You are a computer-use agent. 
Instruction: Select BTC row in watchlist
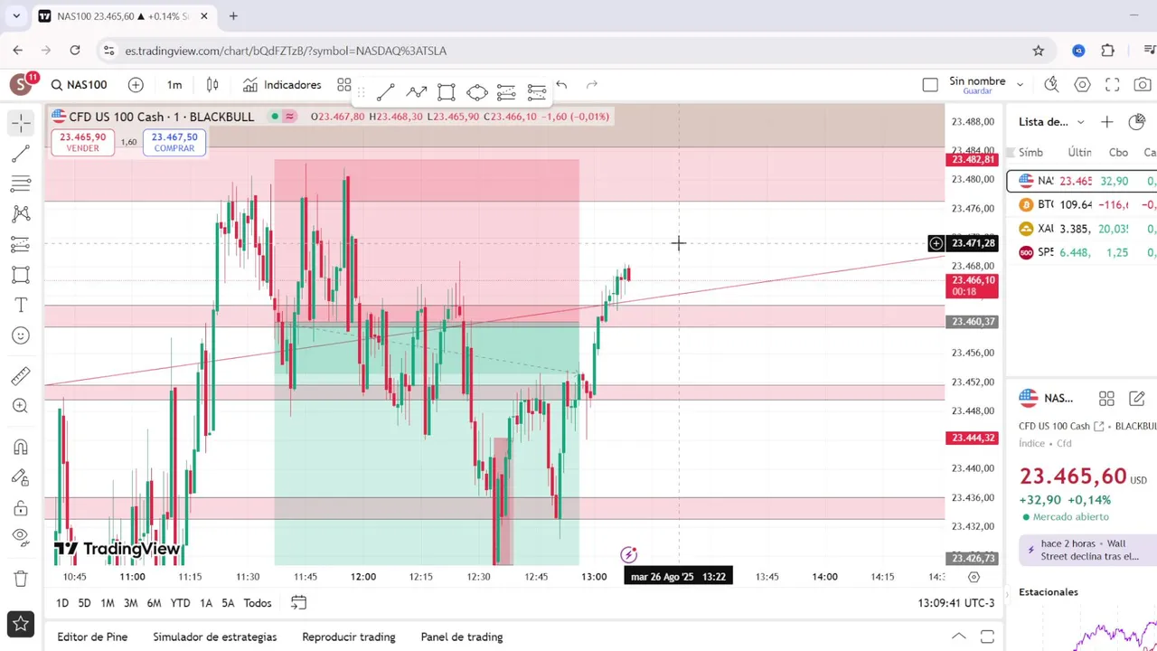[x=1081, y=205]
